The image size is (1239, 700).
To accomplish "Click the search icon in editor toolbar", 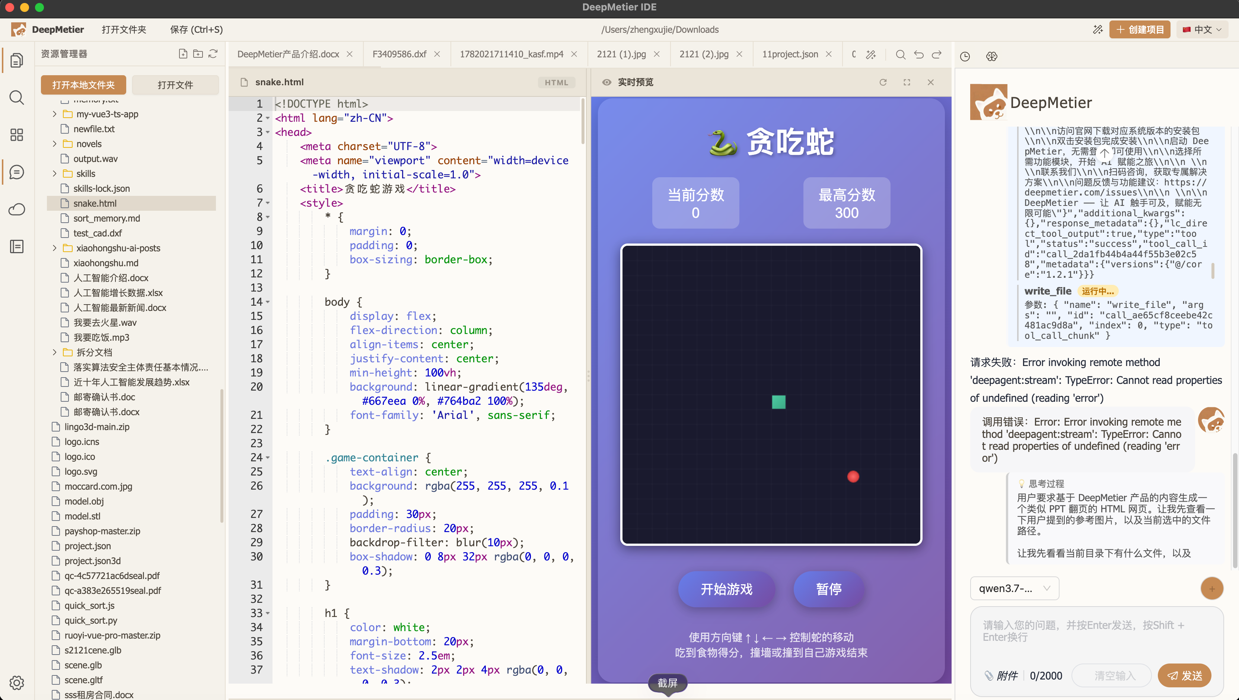I will pos(901,54).
